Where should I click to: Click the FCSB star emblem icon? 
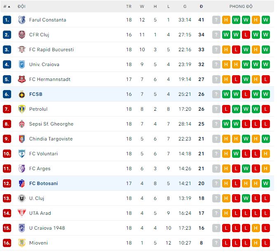point(22,94)
